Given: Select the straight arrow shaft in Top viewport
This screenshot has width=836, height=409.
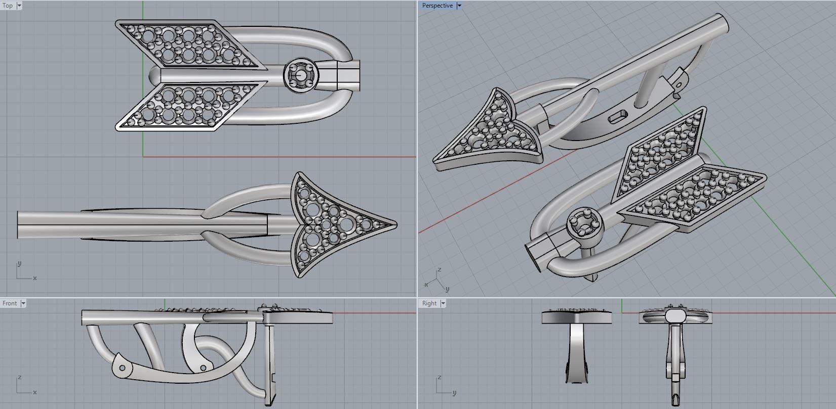Looking at the screenshot, I should pyautogui.click(x=142, y=224).
